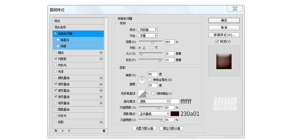Open the 方法 dropdown showing 平滑
292x140 pixels.
click(148, 36)
